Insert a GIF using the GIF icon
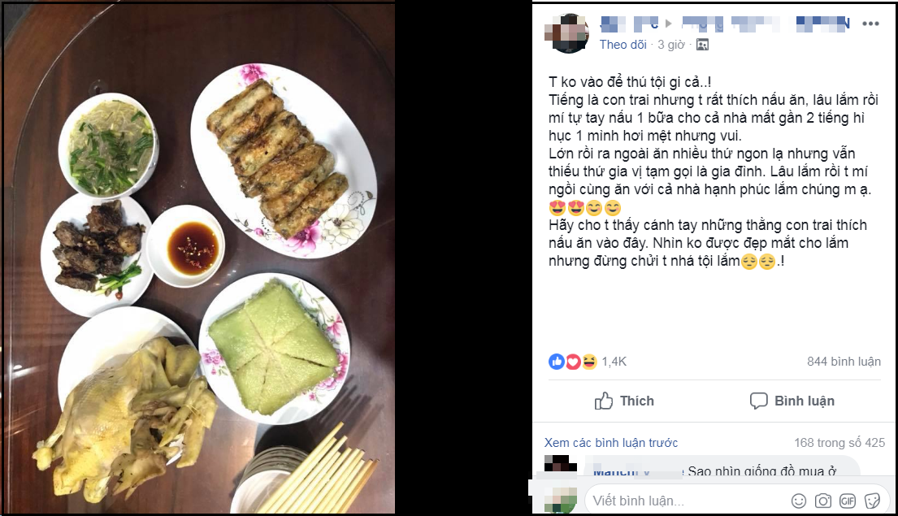The height and width of the screenshot is (516, 898). (x=848, y=501)
